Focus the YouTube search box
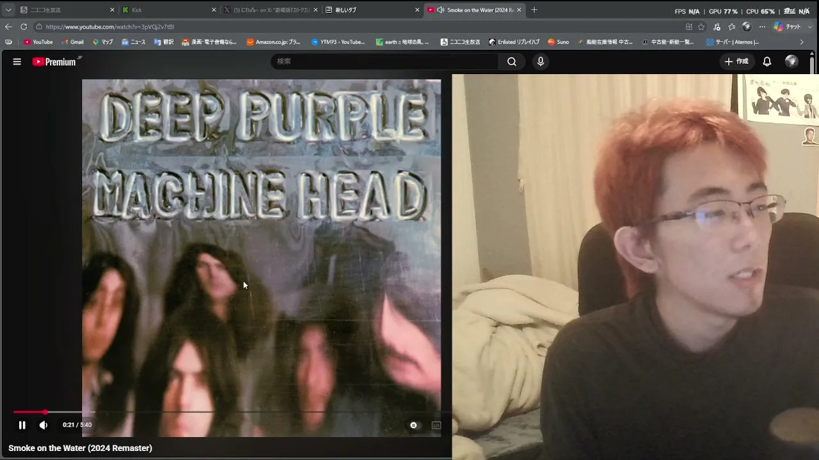This screenshot has width=819, height=460. 385,61
